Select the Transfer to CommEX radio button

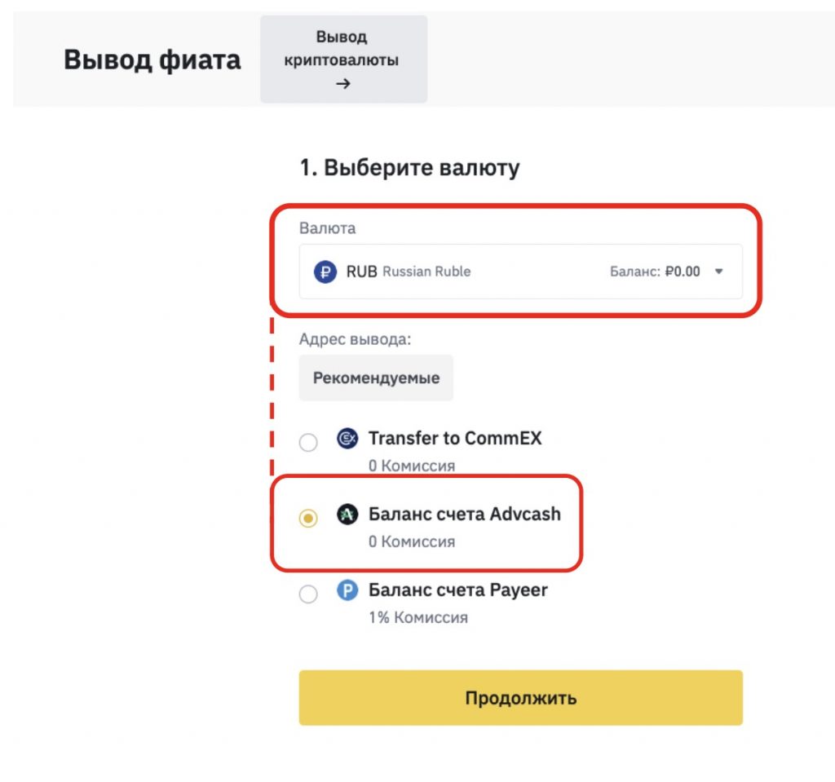pos(308,443)
